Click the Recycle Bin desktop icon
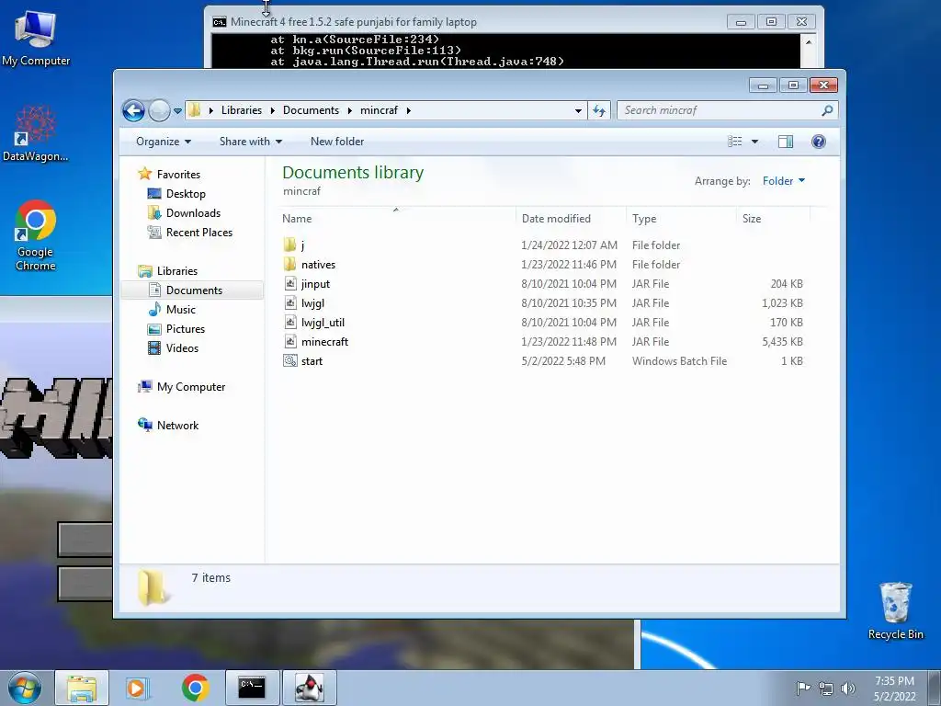Screen dimensions: 941x706 [895, 610]
